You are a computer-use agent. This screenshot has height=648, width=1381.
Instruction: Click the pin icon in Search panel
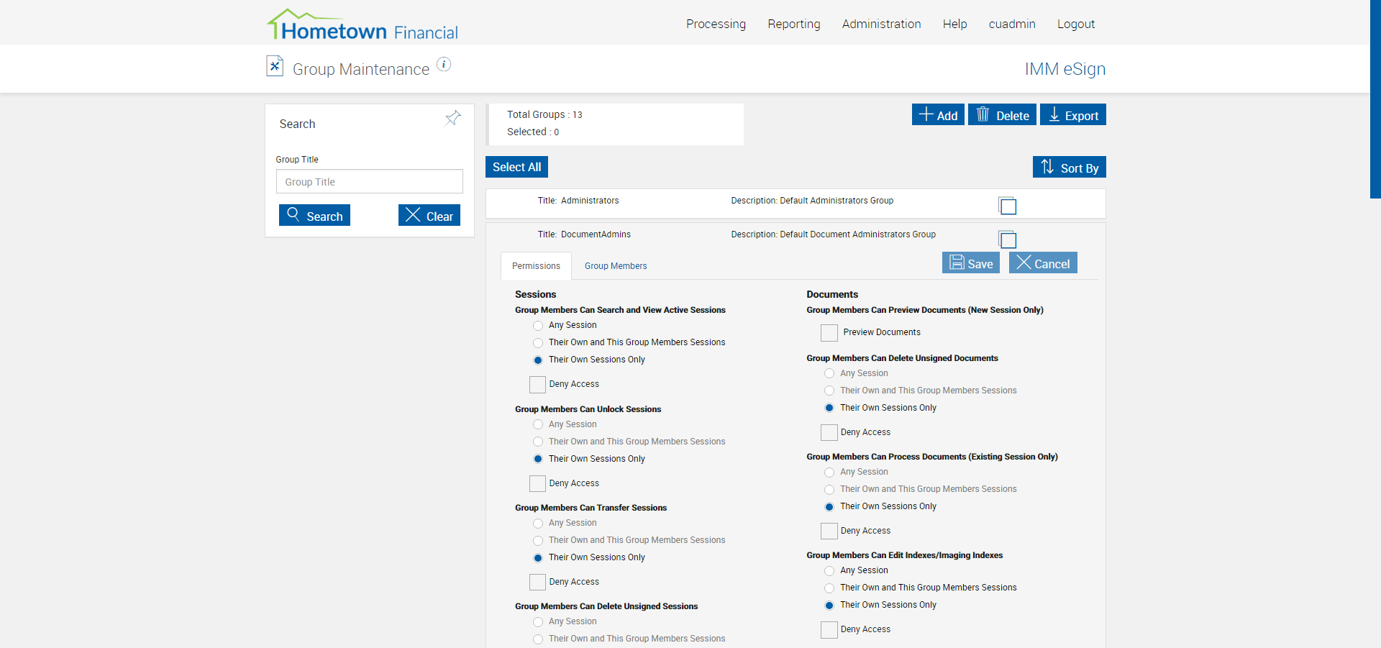pos(452,118)
